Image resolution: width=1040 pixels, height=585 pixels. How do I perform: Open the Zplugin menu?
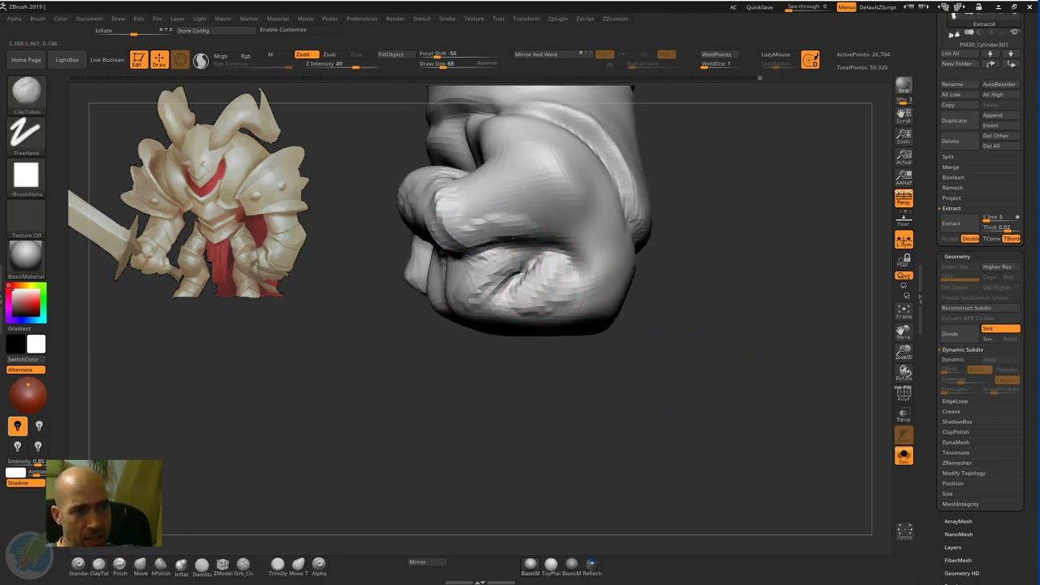pos(557,19)
